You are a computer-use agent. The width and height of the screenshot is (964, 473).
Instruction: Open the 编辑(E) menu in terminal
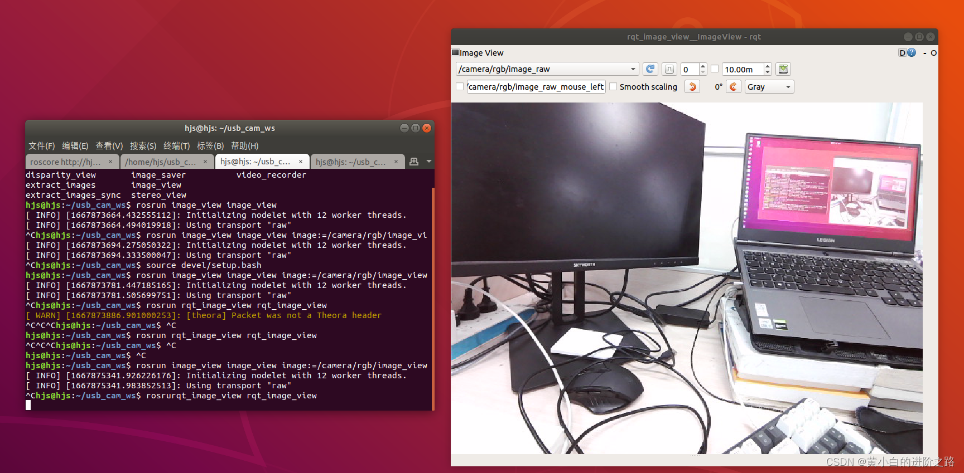(x=75, y=146)
